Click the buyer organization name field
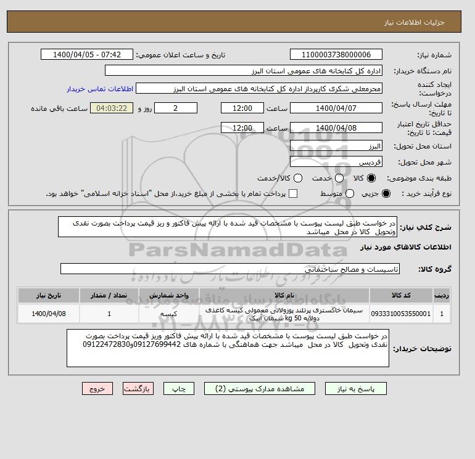The width and height of the screenshot is (475, 459). (x=244, y=70)
